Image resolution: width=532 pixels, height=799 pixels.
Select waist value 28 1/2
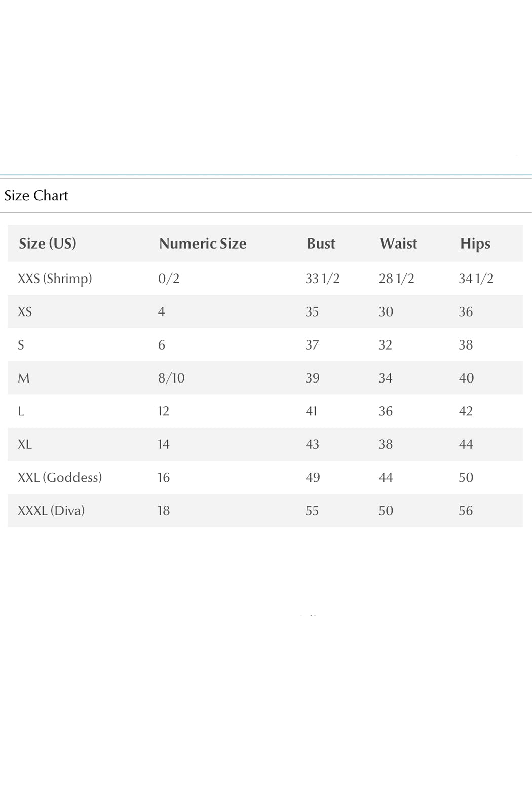[x=396, y=279]
